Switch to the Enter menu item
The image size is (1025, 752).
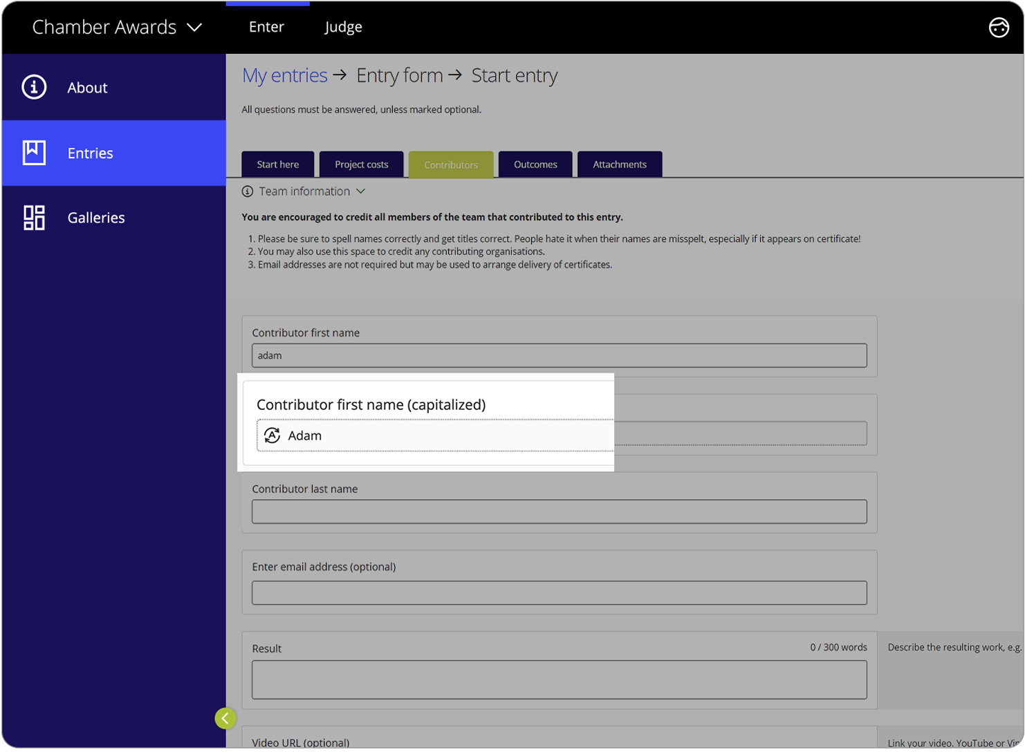[x=266, y=27]
